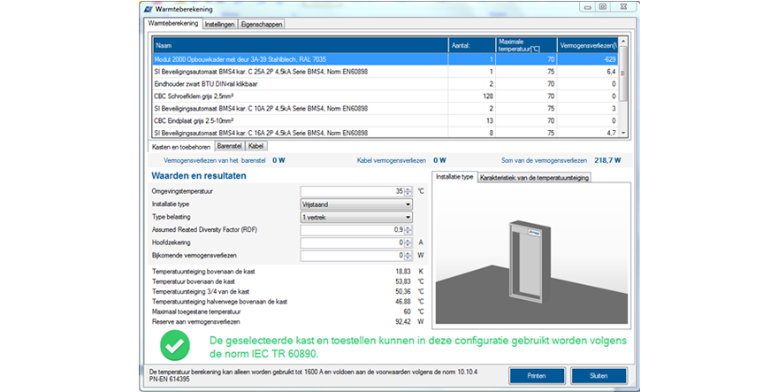Viewport: 778px width, 392px height.
Task: Select the BMS4 kar. C 10A row
Action: [x=385, y=108]
